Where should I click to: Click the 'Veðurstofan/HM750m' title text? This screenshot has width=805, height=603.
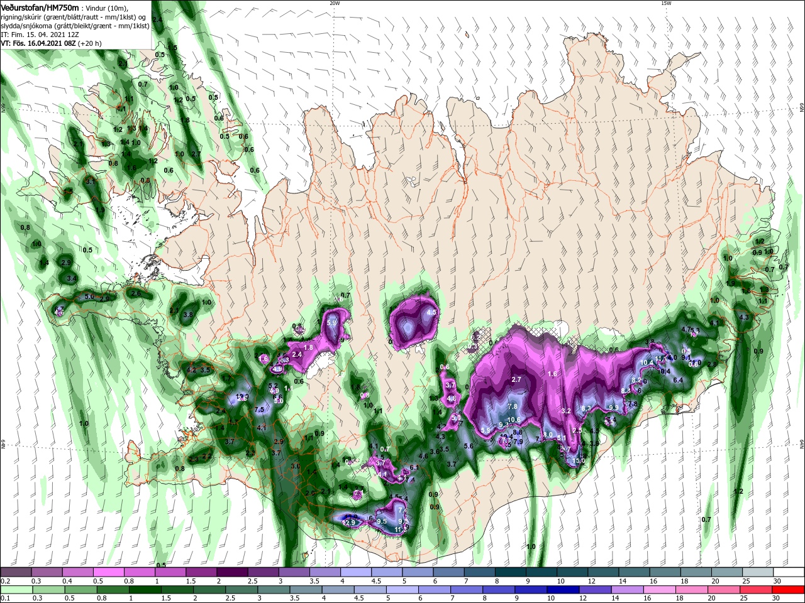tap(40, 7)
